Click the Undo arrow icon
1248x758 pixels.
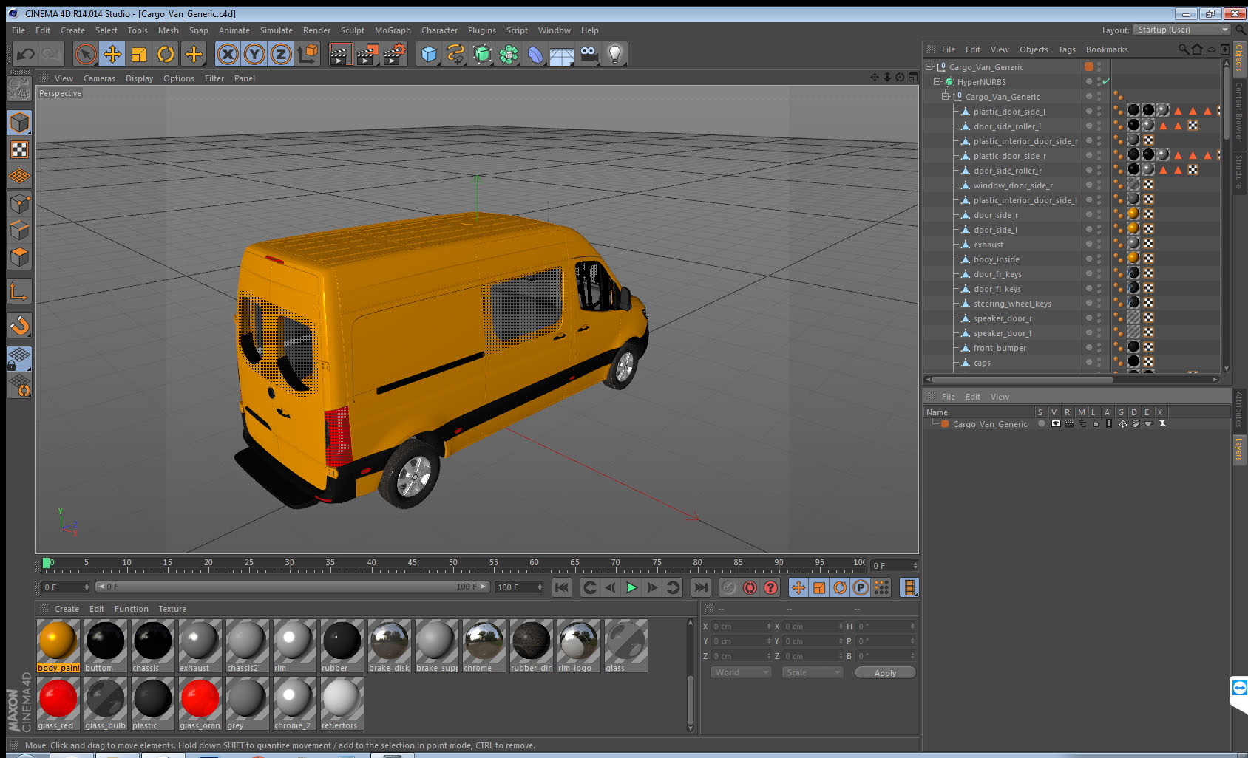26,54
